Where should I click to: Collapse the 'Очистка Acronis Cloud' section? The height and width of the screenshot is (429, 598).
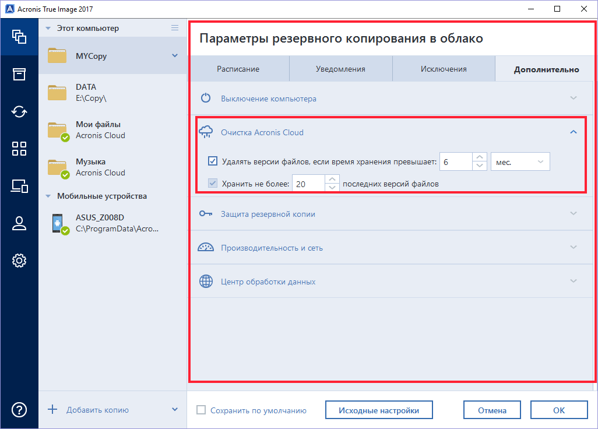pyautogui.click(x=573, y=132)
